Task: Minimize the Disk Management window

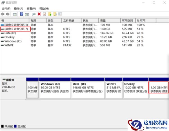Action: pyautogui.click(x=143, y=3)
